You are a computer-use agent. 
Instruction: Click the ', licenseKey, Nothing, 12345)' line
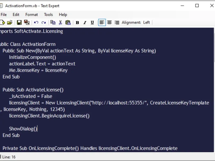click(x=32, y=109)
